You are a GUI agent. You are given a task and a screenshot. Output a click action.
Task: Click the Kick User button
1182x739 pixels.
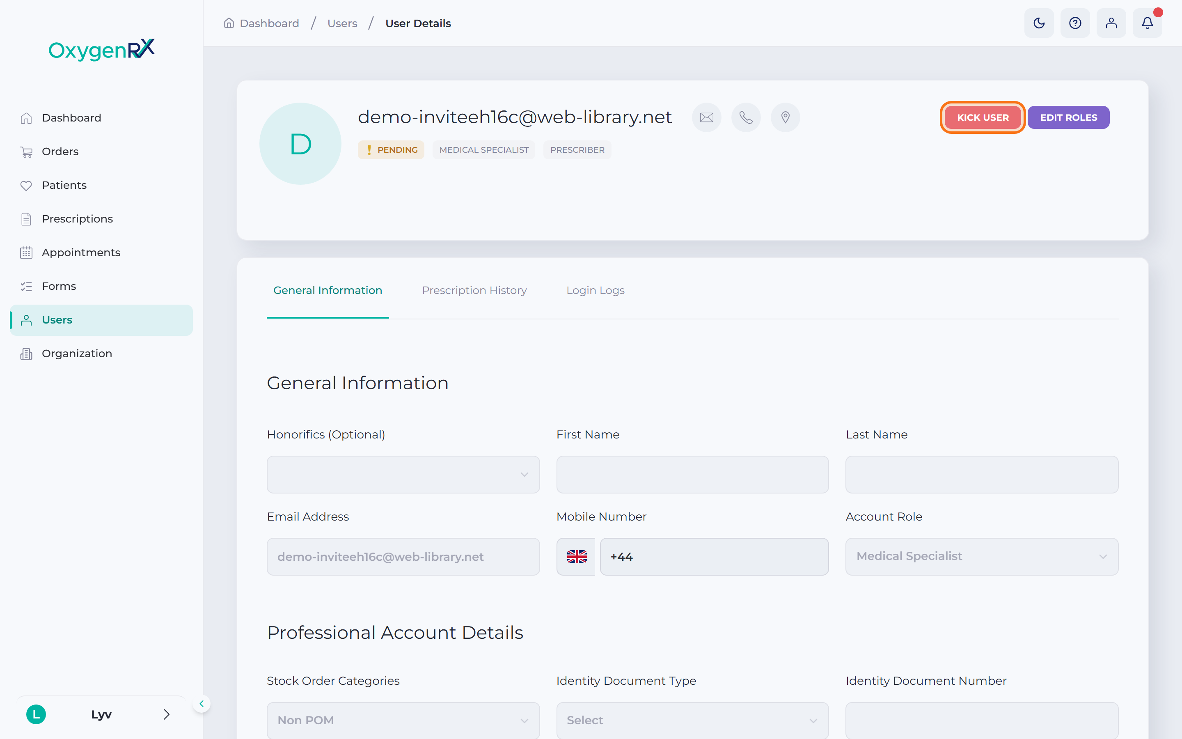(x=983, y=117)
